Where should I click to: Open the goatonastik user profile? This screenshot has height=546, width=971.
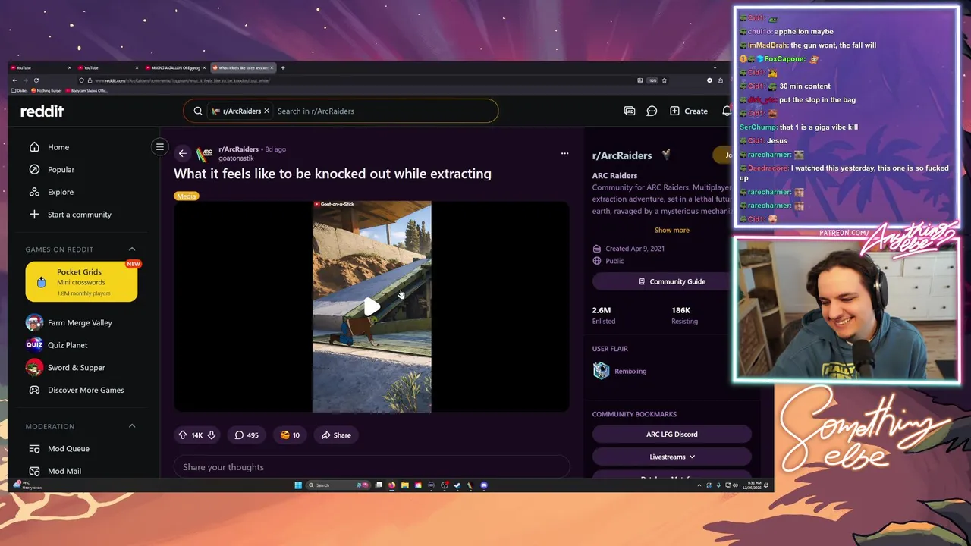[x=236, y=158]
